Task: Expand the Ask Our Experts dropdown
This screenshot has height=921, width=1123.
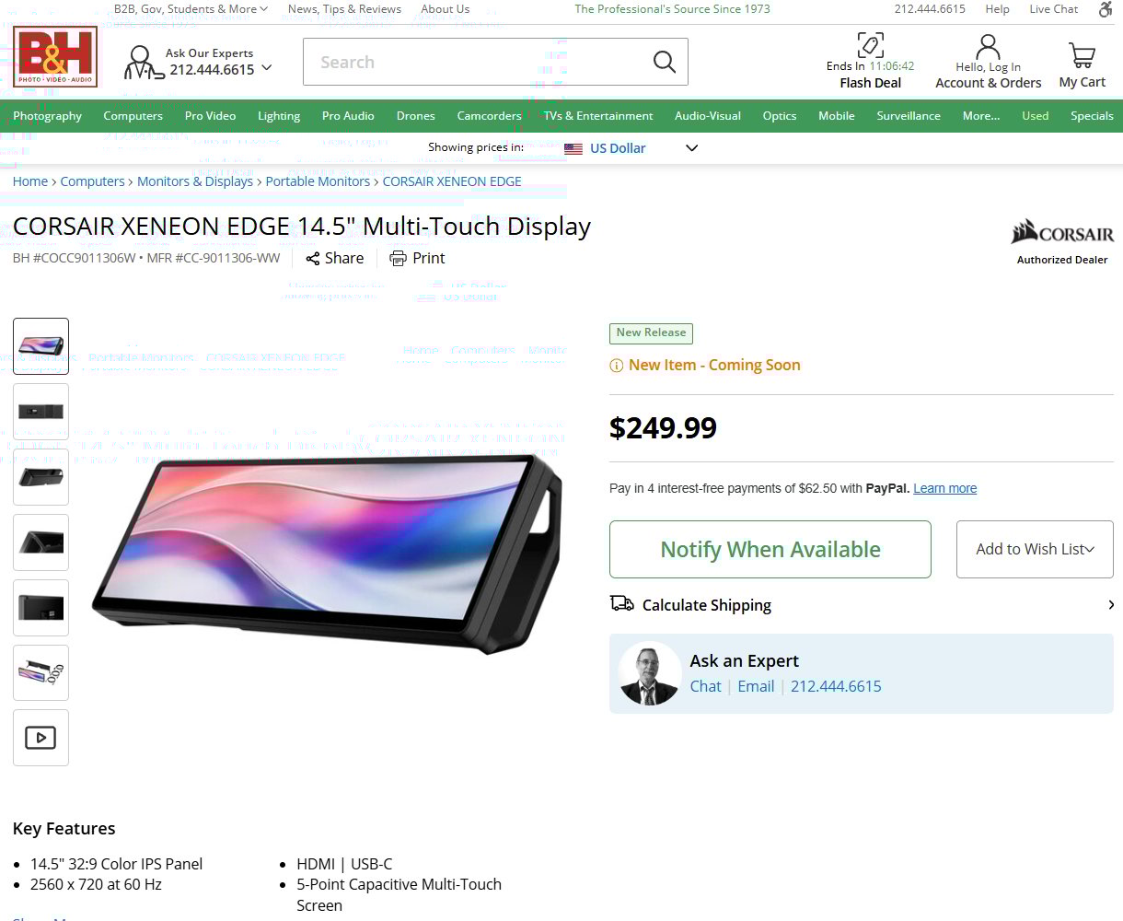Action: [267, 68]
